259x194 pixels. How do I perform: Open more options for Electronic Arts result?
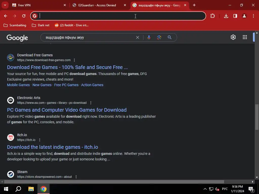click(x=91, y=103)
